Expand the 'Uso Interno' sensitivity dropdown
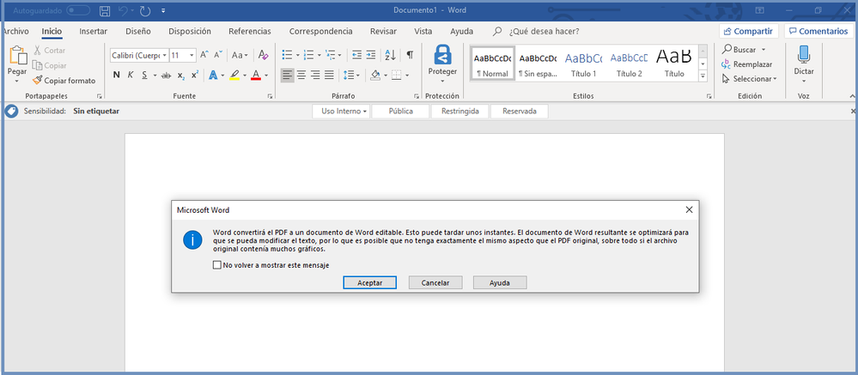Screen dimensions: 858x375 pyautogui.click(x=344, y=112)
